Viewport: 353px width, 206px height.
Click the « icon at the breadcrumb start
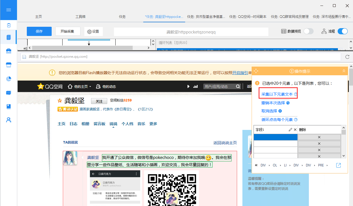pyautogui.click(x=256, y=165)
